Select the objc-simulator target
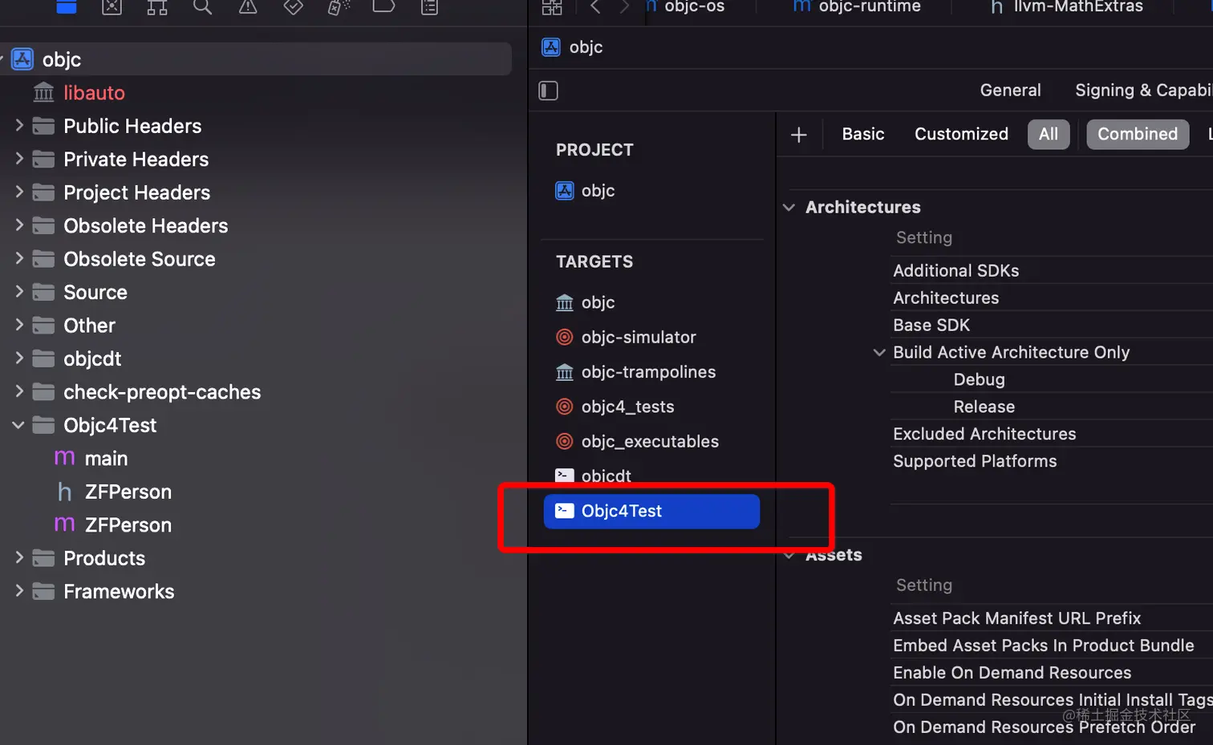Image resolution: width=1213 pixels, height=745 pixels. (x=639, y=338)
